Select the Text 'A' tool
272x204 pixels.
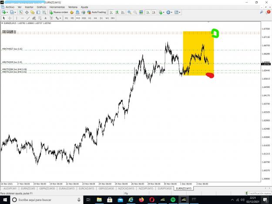point(45,18)
